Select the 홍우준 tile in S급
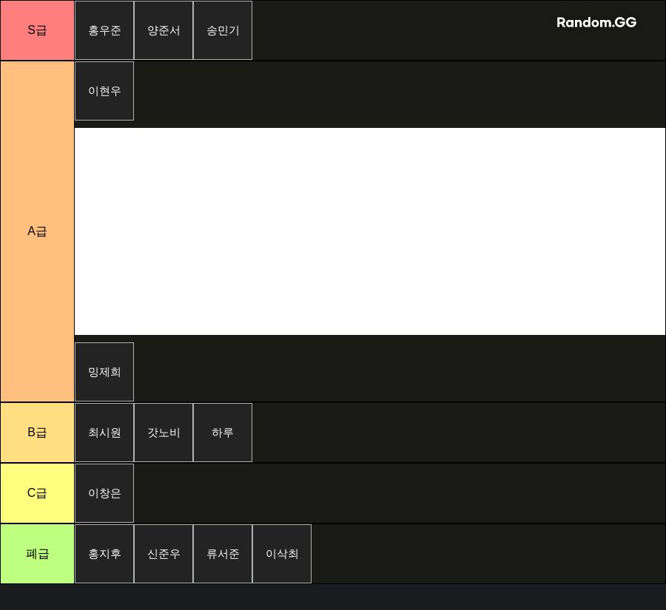Image resolution: width=666 pixels, height=610 pixels. 104,30
